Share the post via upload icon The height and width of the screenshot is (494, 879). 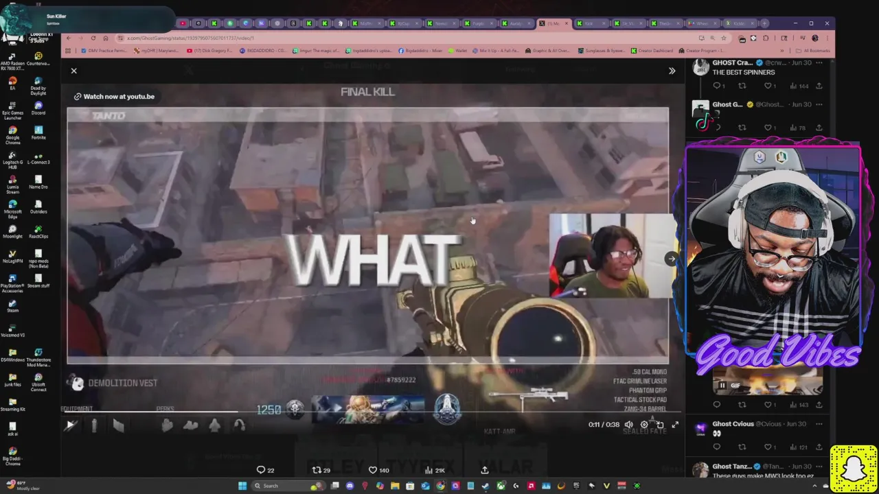[485, 470]
